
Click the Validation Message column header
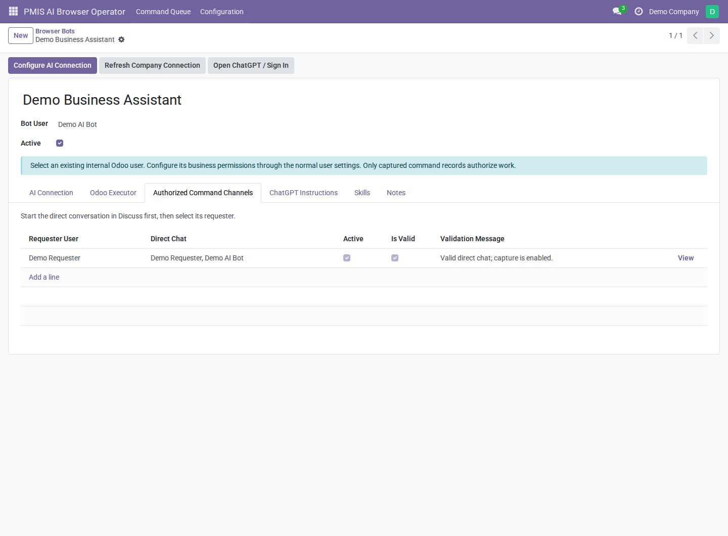(x=472, y=239)
